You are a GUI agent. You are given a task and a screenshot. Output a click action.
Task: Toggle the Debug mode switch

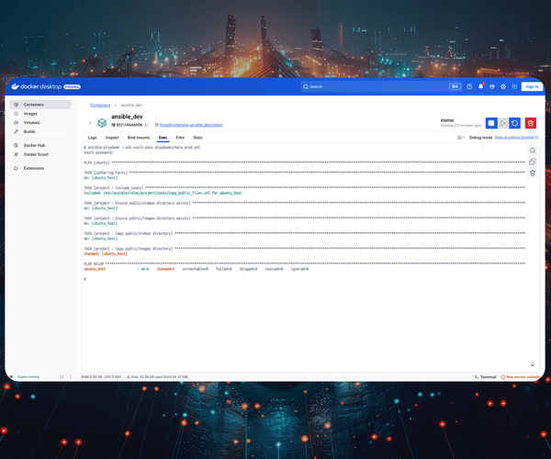pos(461,138)
